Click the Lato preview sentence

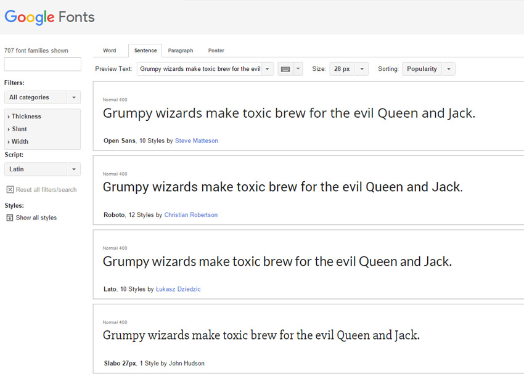tap(277, 262)
